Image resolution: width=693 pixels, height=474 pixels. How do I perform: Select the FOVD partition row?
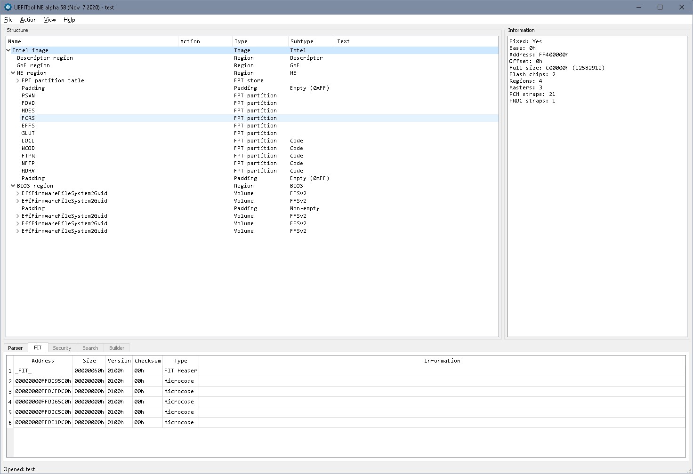click(x=252, y=103)
